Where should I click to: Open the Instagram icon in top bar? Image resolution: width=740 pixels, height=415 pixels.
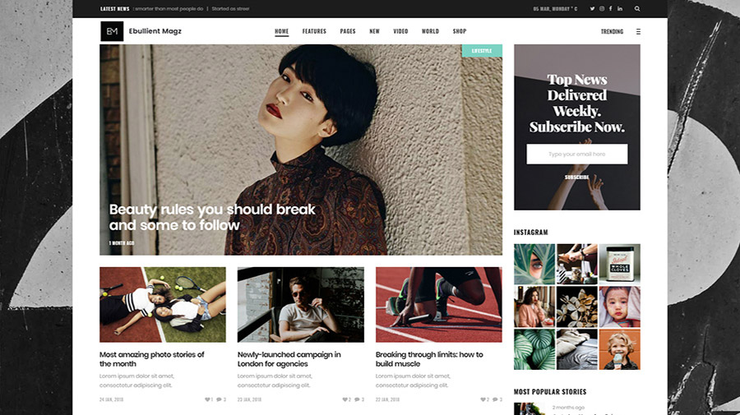click(602, 8)
